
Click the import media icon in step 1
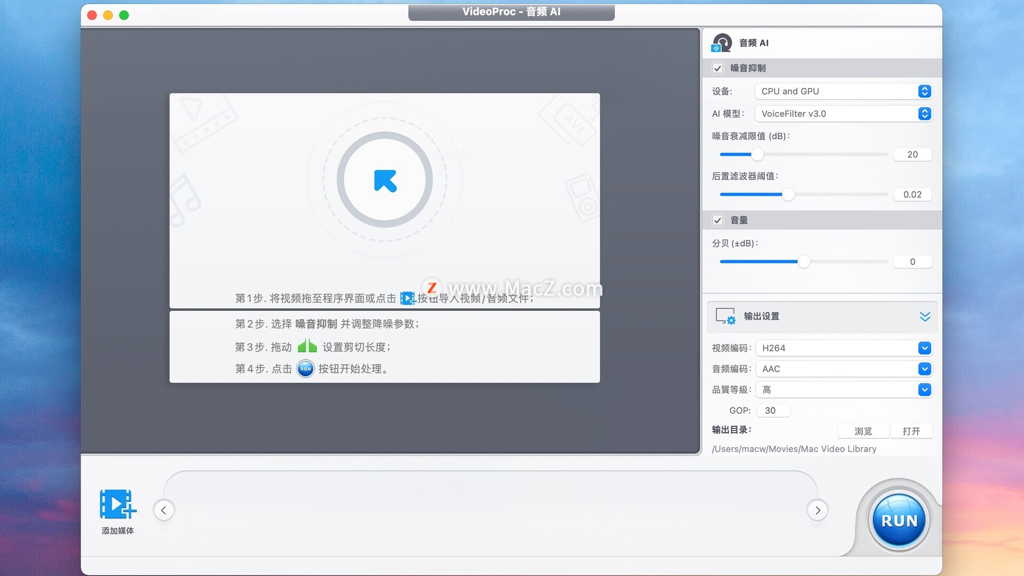(x=408, y=298)
